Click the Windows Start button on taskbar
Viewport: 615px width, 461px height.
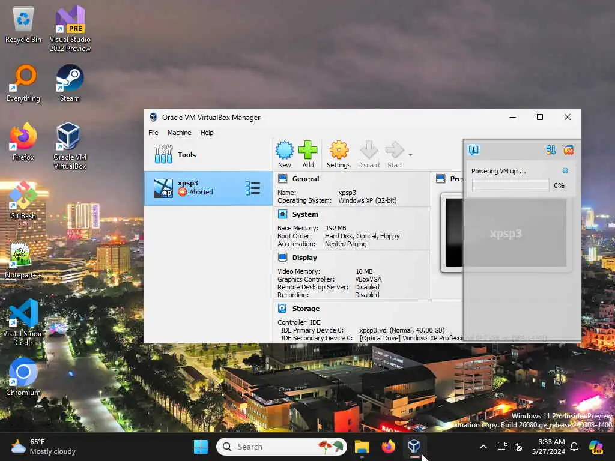(x=201, y=447)
